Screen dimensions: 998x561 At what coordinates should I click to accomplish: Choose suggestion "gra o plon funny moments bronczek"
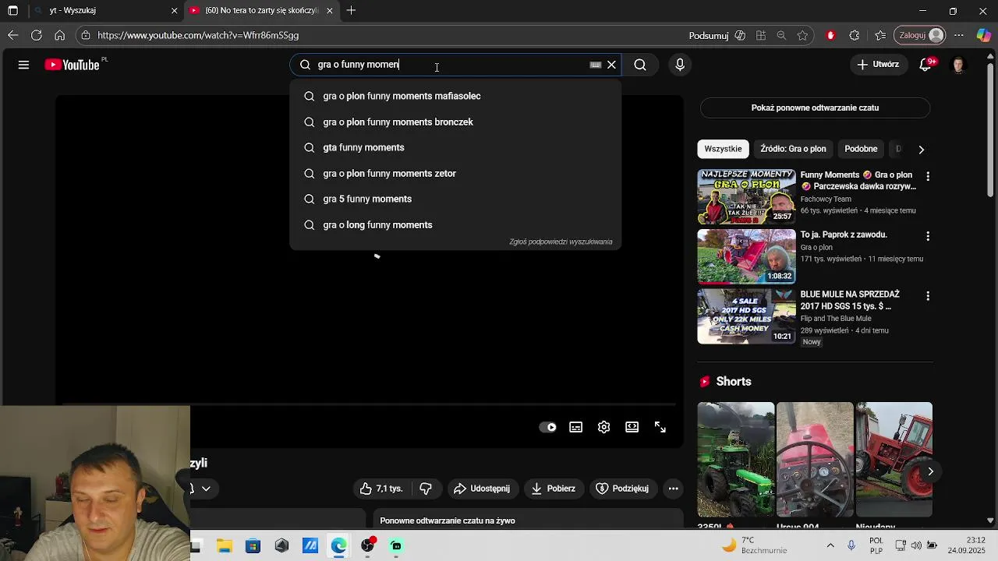[x=455, y=122]
